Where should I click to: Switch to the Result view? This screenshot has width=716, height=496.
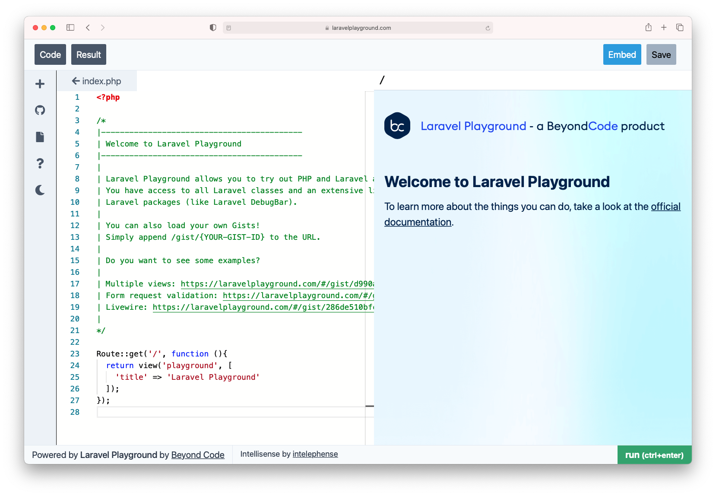click(89, 54)
